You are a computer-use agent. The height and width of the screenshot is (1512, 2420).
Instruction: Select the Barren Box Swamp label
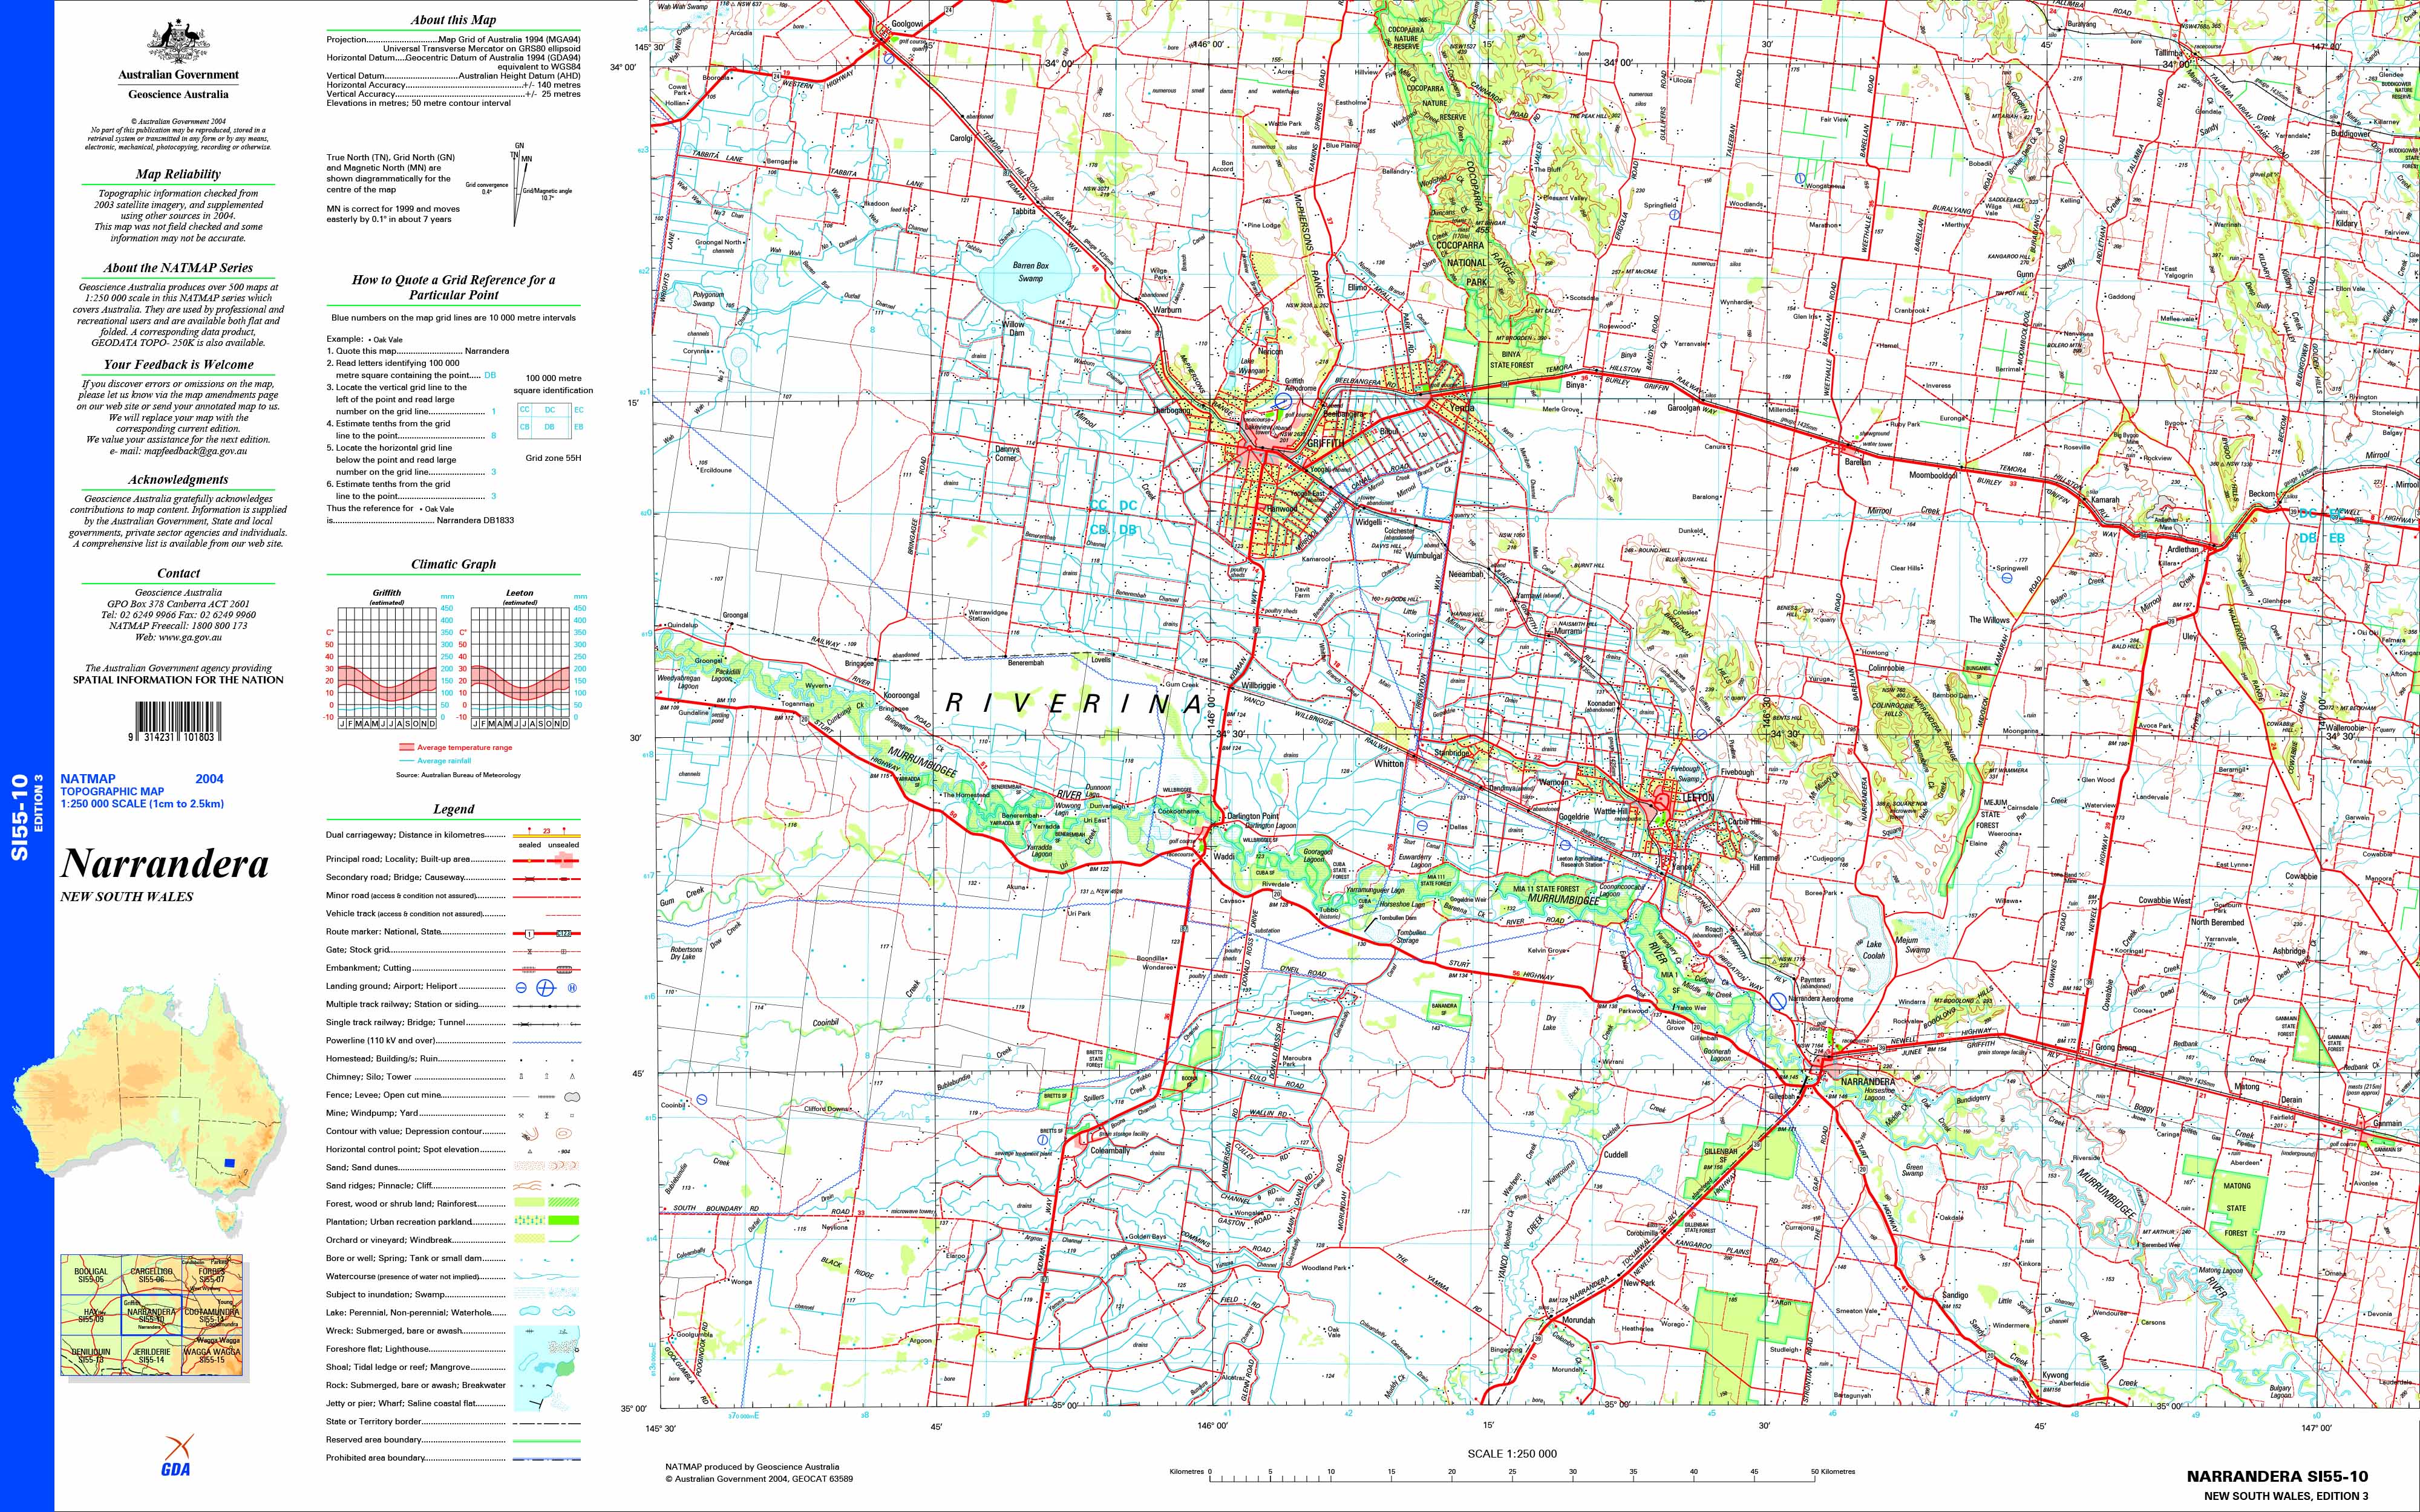[x=1030, y=272]
